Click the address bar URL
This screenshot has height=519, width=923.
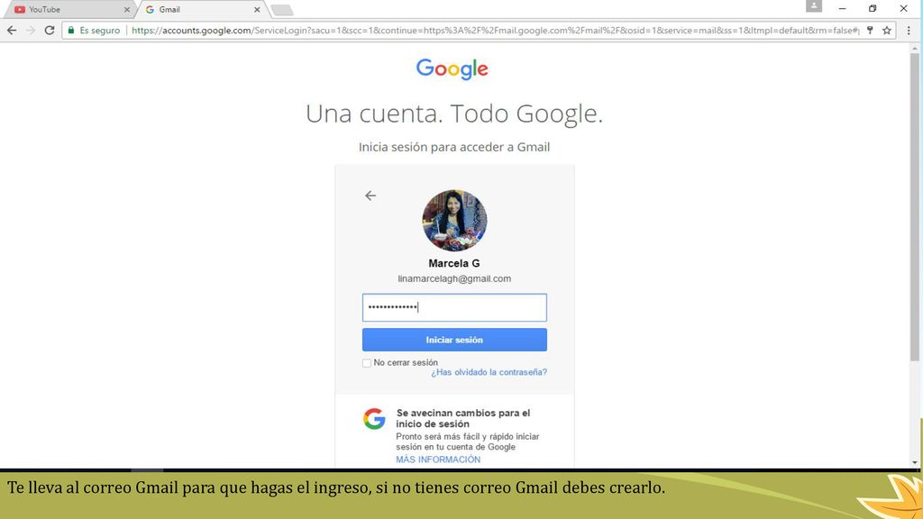pyautogui.click(x=495, y=30)
